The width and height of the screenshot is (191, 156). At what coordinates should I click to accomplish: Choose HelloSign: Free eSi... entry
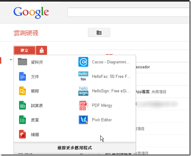[111, 91]
